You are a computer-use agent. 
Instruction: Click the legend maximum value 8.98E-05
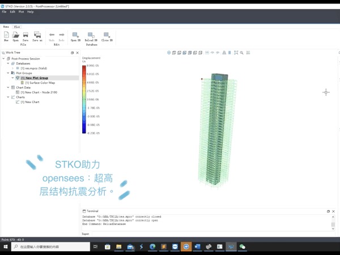point(93,66)
